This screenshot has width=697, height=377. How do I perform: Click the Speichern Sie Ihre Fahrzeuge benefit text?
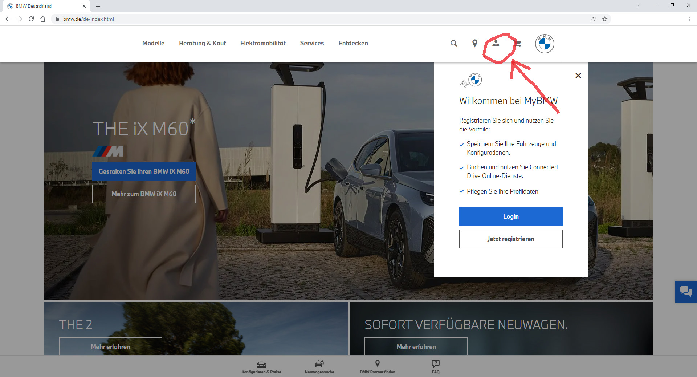(x=511, y=148)
